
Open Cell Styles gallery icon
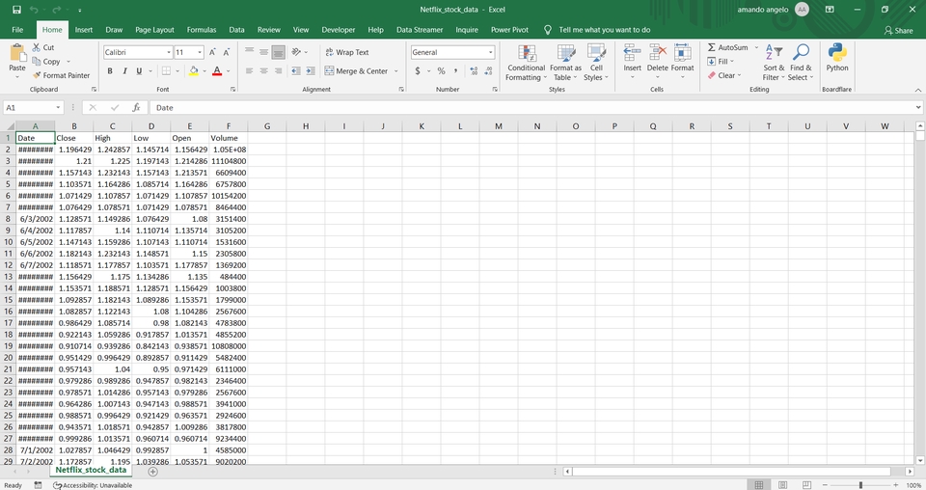pos(596,53)
